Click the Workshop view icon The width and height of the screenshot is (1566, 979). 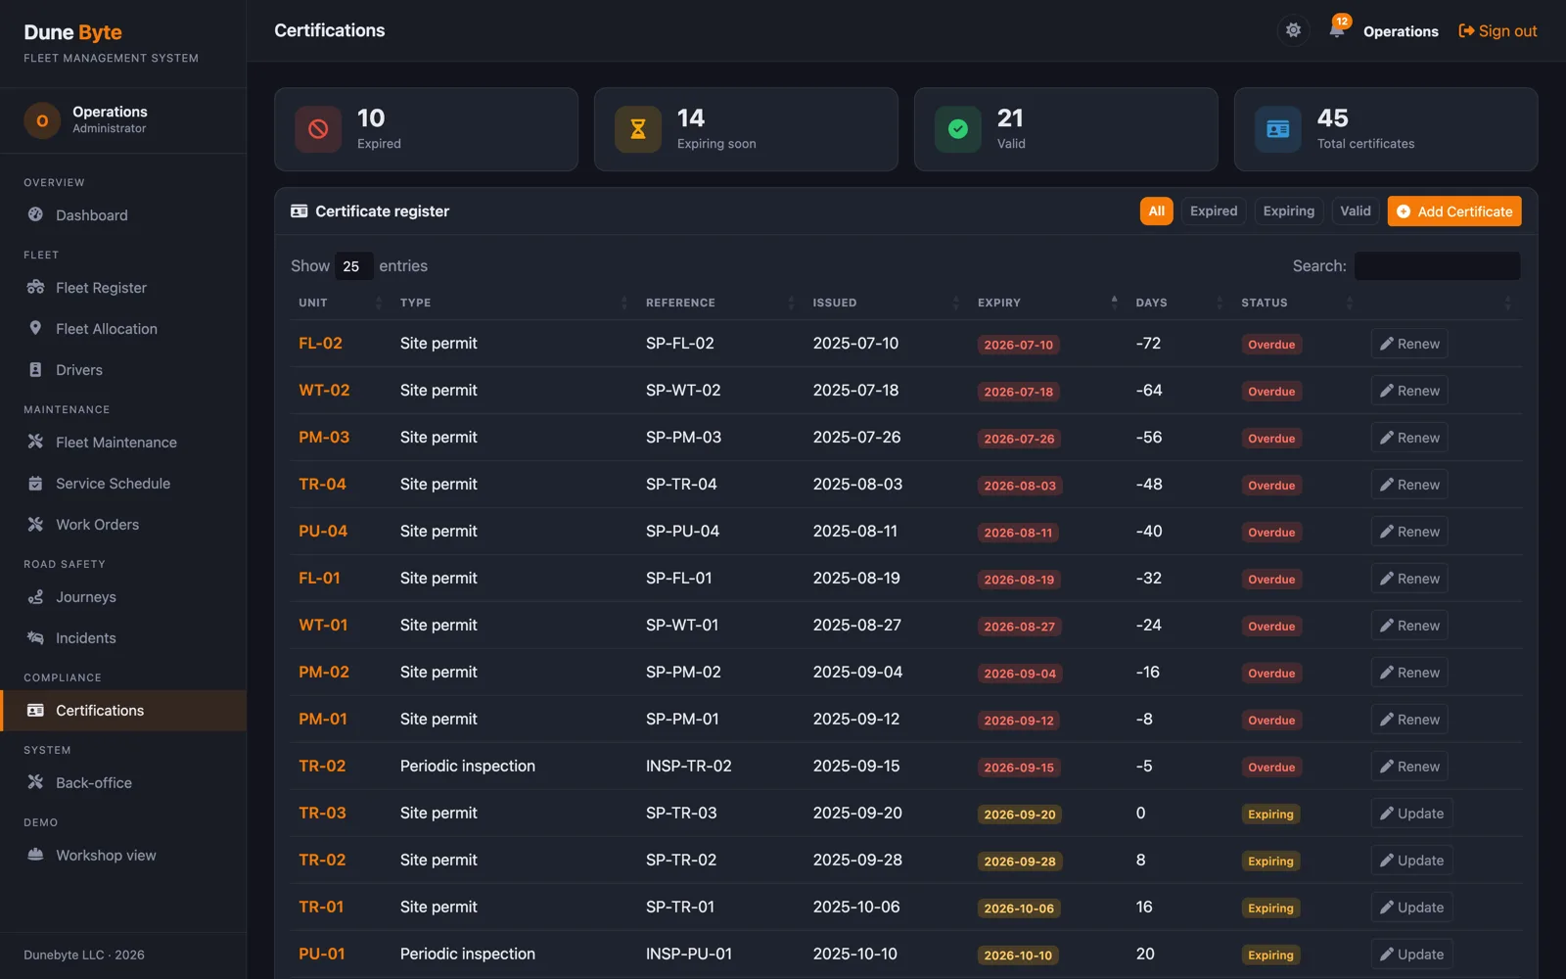coord(35,855)
